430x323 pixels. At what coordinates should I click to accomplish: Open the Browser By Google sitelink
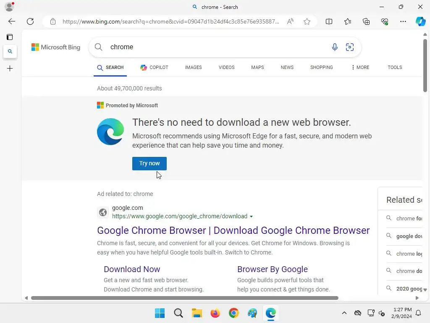point(272,269)
